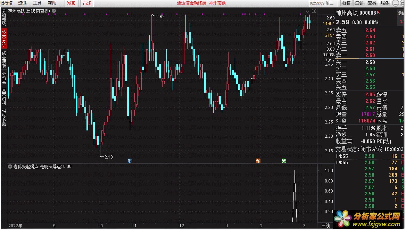This screenshot has height=230, width=406.
Task: Click the 卖二 price 2.61
Action: (x=370, y=49)
